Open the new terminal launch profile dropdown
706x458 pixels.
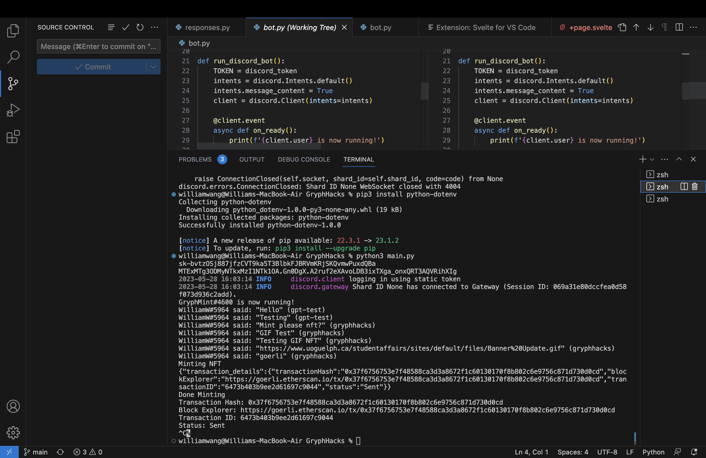[652, 160]
